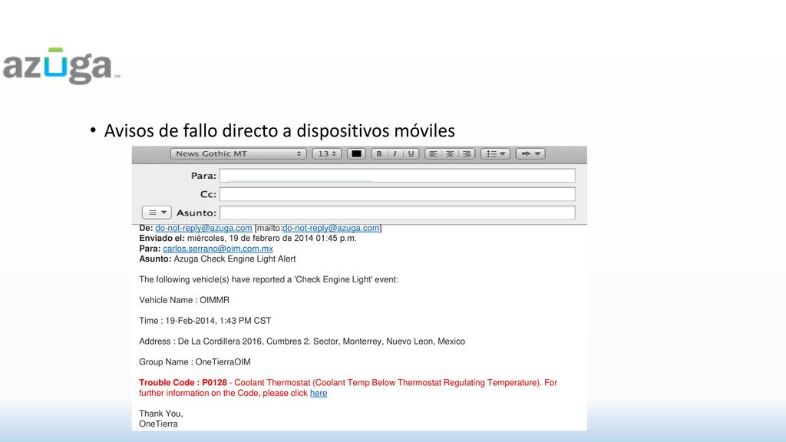Open the News Gothic MT font dropdown
786x442 pixels.
click(238, 153)
